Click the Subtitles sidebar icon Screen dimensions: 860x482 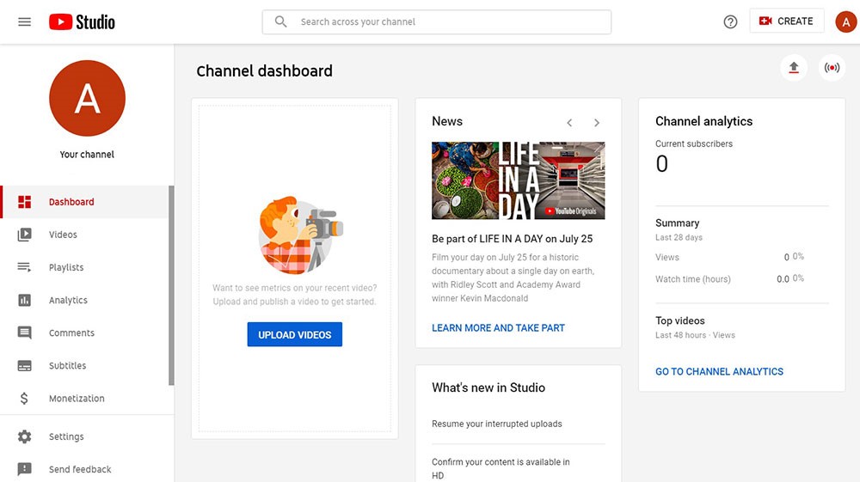[x=25, y=366]
